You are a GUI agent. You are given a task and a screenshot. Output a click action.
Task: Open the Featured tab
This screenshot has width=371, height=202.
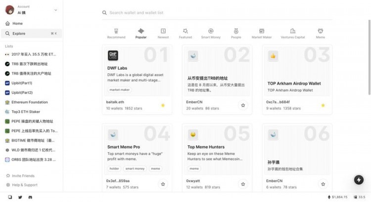(185, 34)
